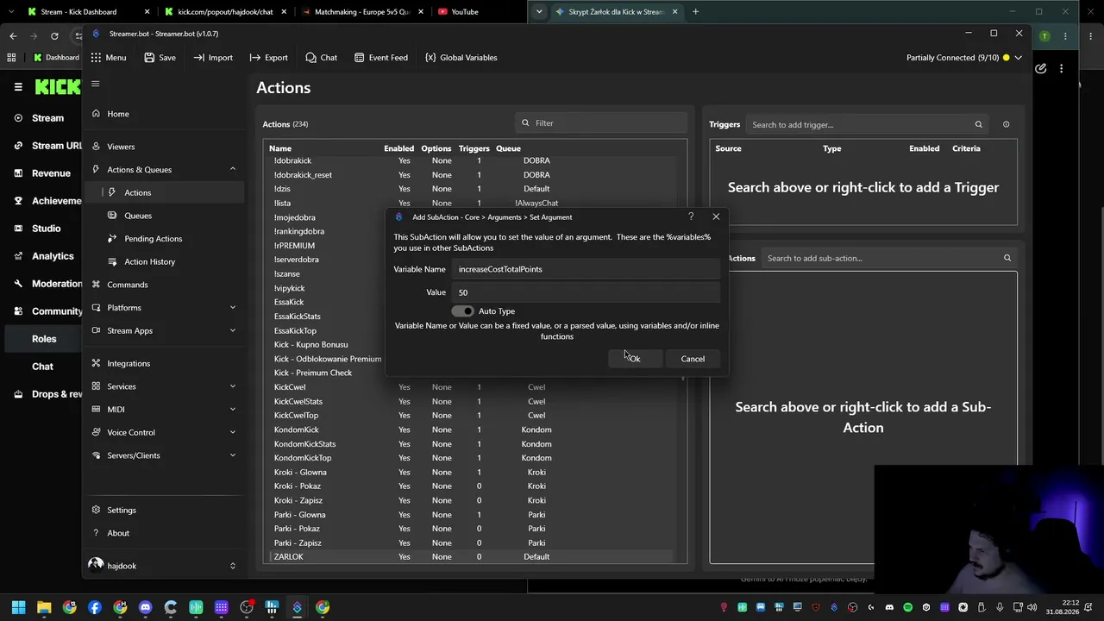Switch to the Stream - Kick Dashboard tab
The image size is (1104, 621).
[x=78, y=12]
